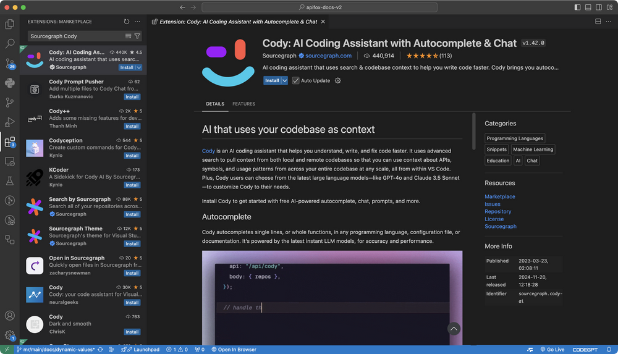The image size is (618, 354).
Task: Toggle the Auto Update checkbox
Action: (x=296, y=81)
